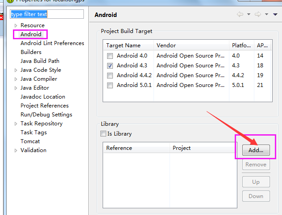Screen dimensions: 282x215
Task: Uncheck the Android 4.3 target checkbox
Action: pyautogui.click(x=110, y=66)
